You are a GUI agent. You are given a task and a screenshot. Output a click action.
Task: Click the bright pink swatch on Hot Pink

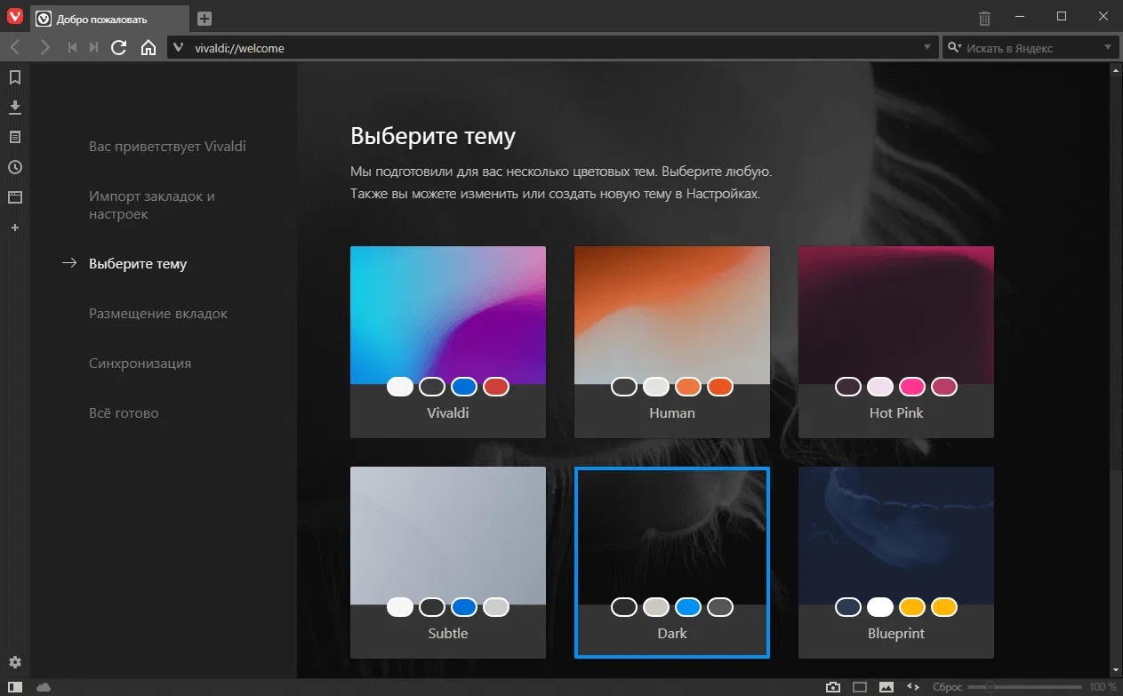pos(912,387)
